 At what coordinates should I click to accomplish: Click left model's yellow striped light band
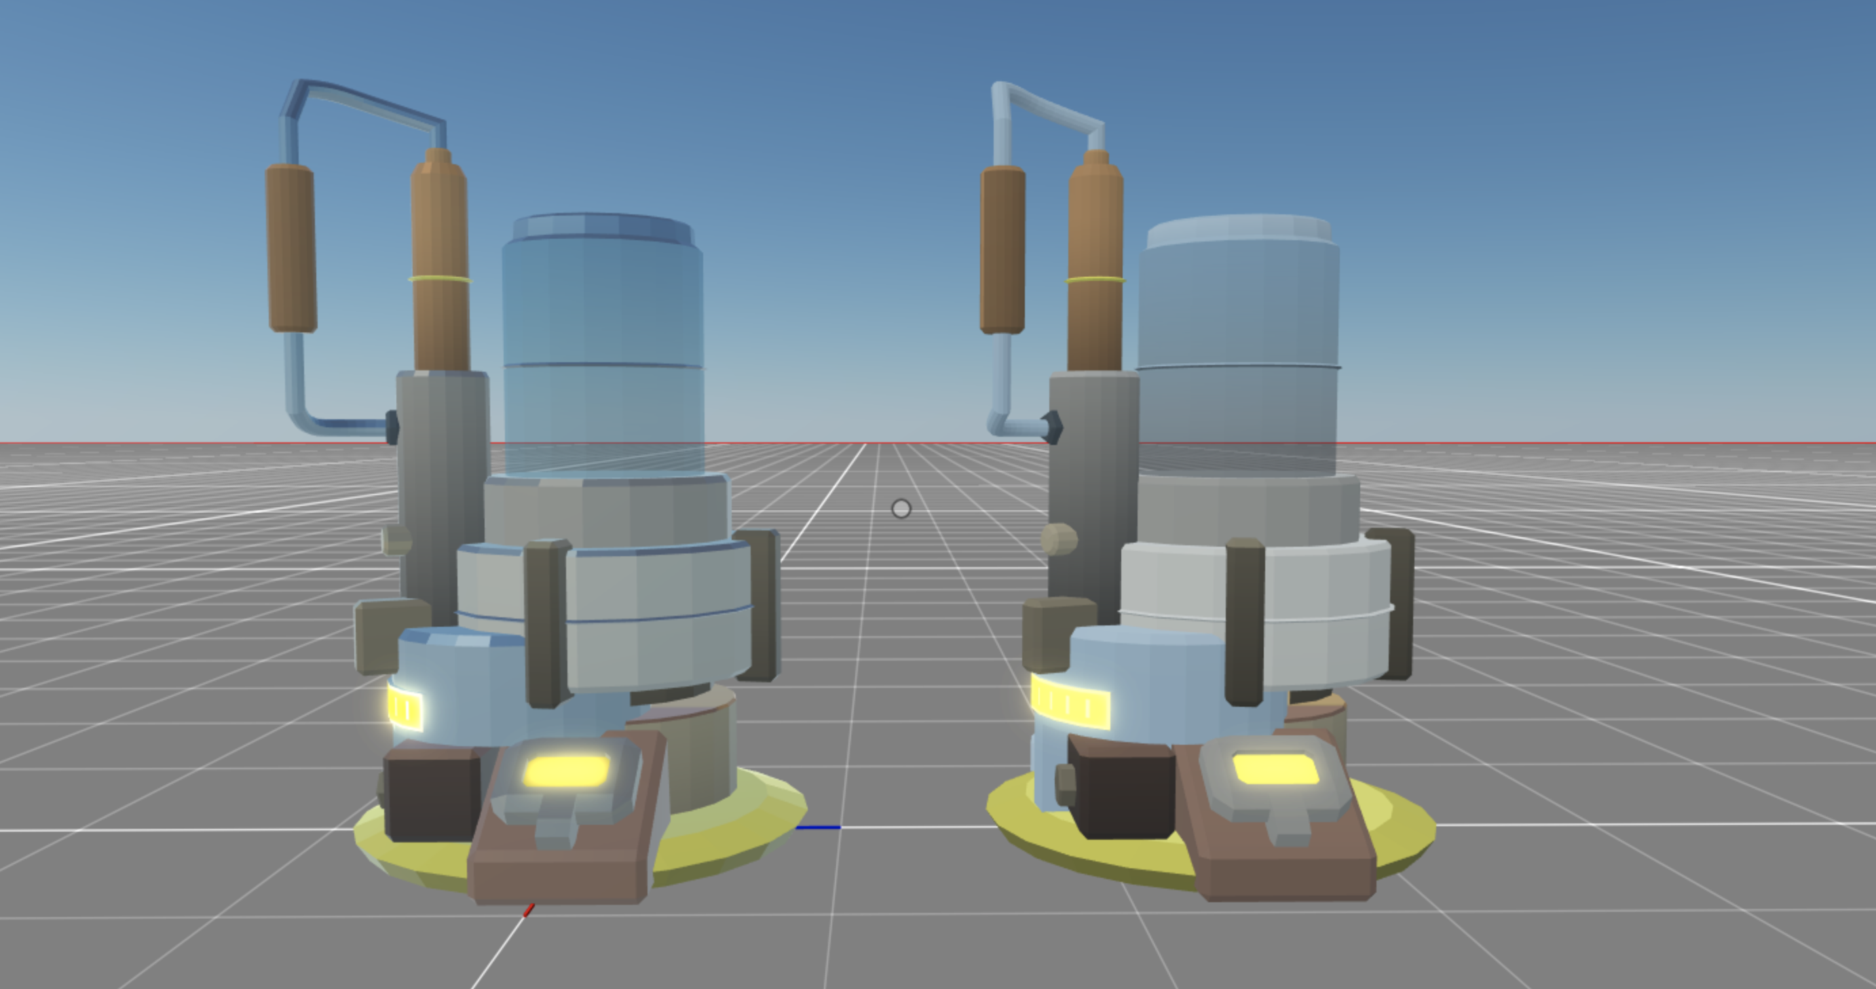[x=405, y=708]
